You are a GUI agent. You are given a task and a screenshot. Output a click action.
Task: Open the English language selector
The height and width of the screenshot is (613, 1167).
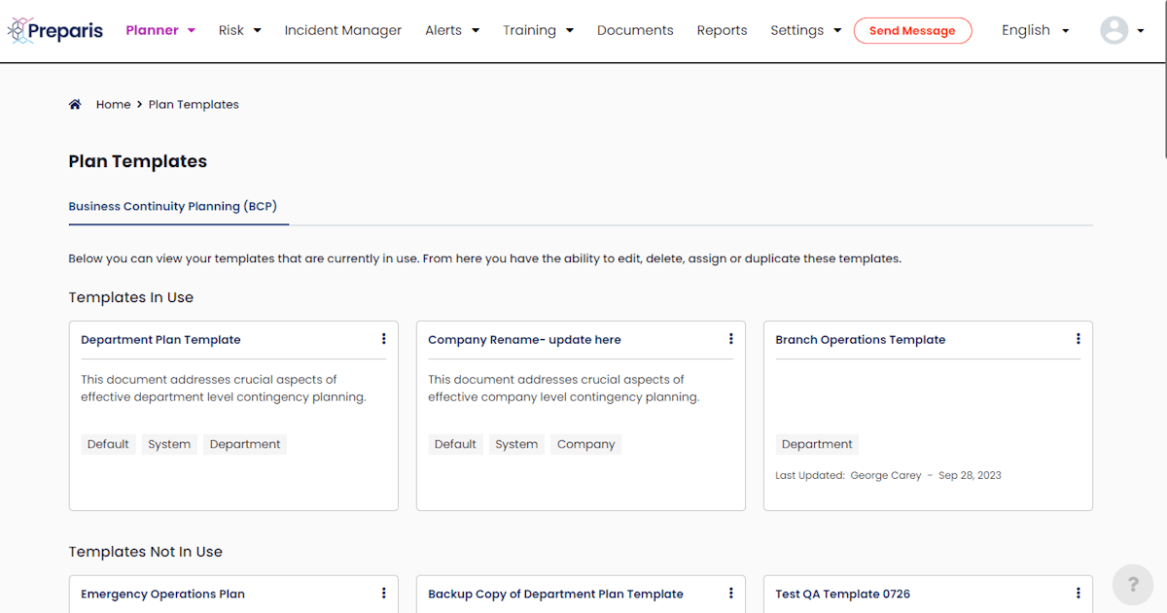pos(1035,30)
